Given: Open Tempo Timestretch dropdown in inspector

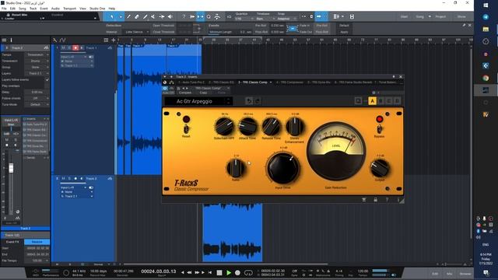Looking at the screenshot, I should [37, 54].
